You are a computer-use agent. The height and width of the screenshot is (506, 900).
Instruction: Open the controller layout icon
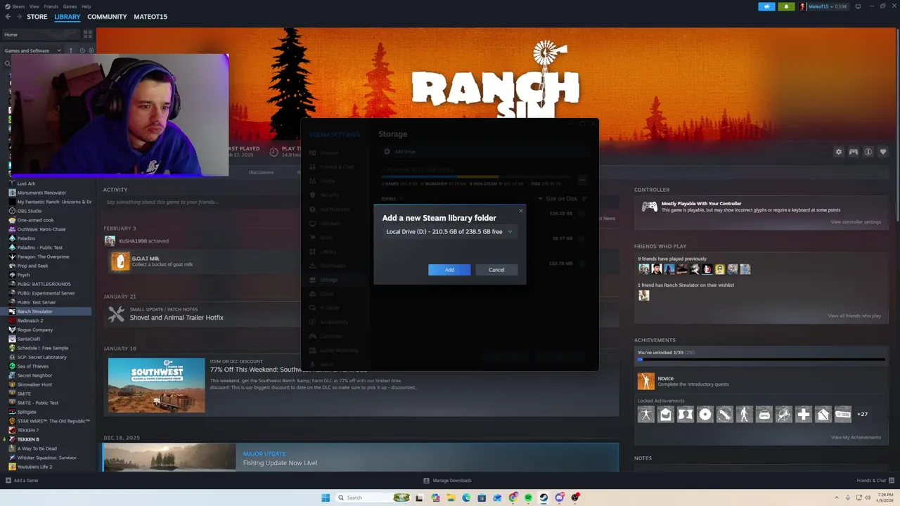point(853,152)
